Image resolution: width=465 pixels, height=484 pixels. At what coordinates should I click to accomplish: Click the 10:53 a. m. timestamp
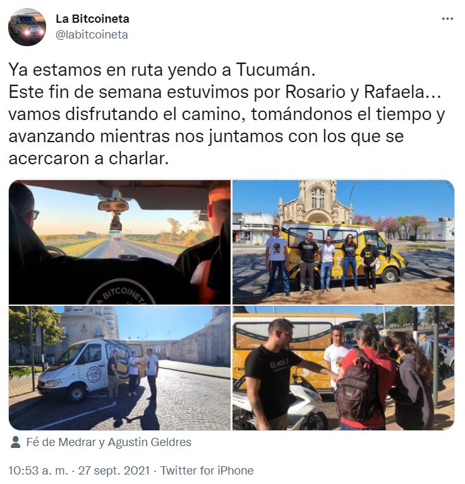38,471
